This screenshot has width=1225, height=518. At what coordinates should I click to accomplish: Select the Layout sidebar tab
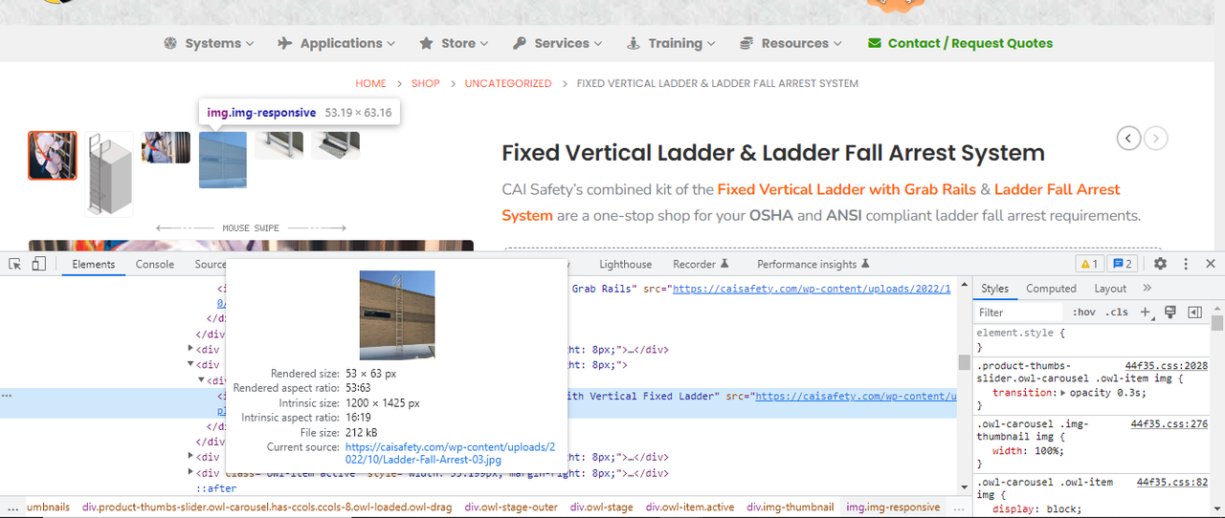click(x=1110, y=288)
